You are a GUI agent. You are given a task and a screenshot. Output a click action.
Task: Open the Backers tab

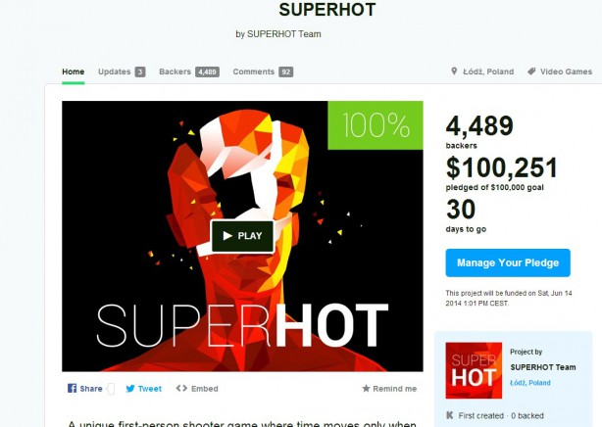click(x=189, y=71)
